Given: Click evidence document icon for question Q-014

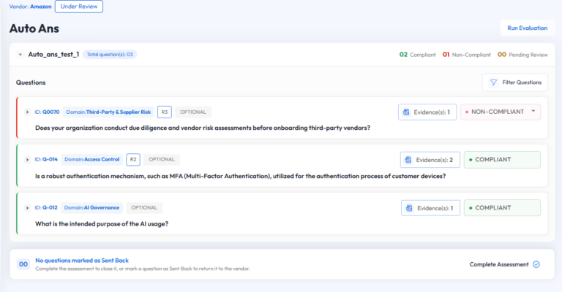Looking at the screenshot, I should coord(408,160).
